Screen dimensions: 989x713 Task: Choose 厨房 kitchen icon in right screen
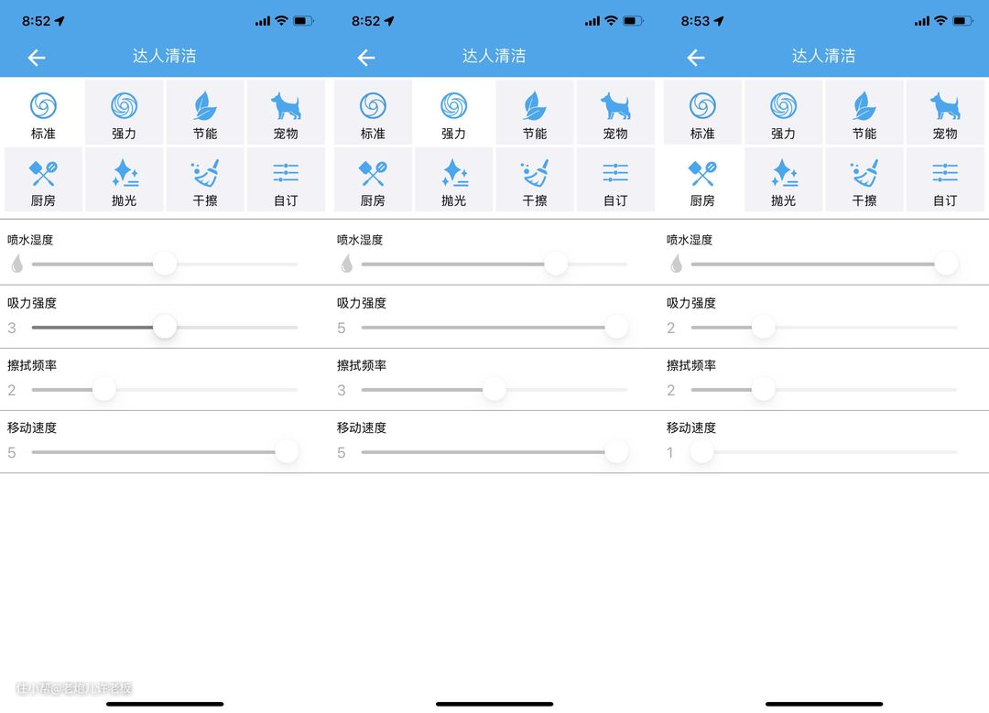pyautogui.click(x=702, y=173)
